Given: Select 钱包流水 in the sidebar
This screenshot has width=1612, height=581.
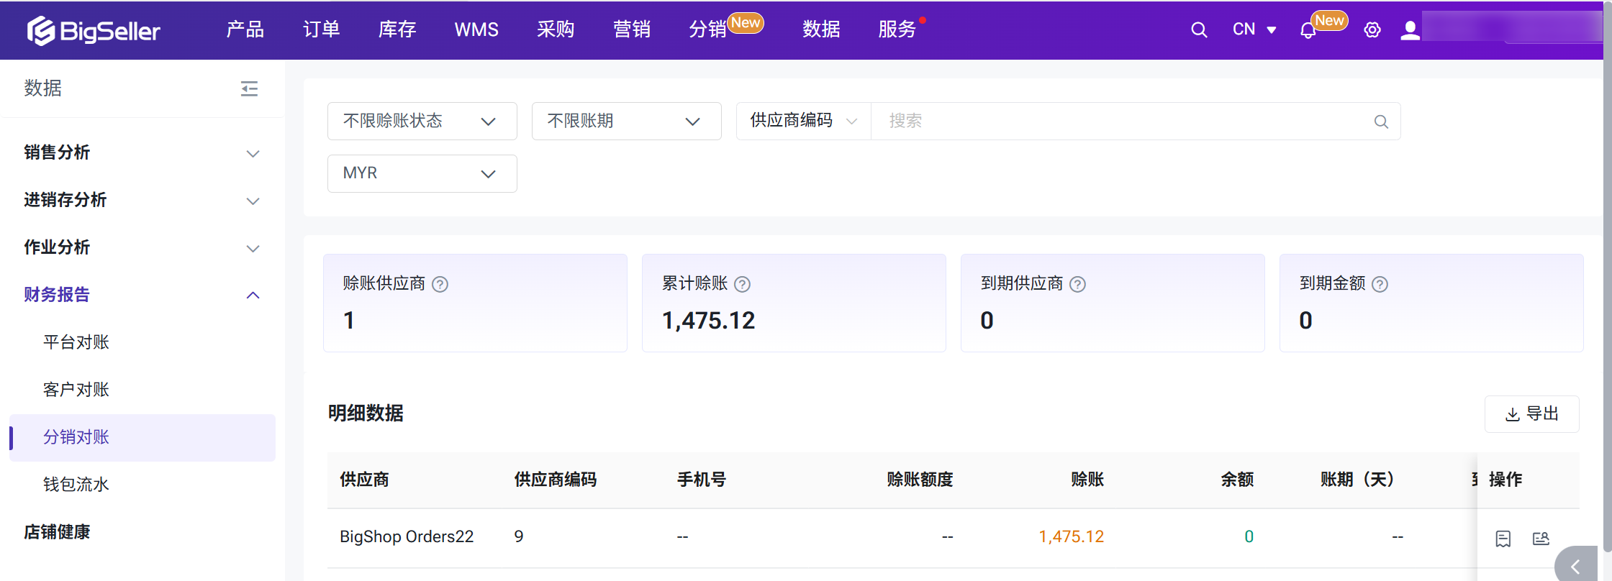Looking at the screenshot, I should click(76, 485).
